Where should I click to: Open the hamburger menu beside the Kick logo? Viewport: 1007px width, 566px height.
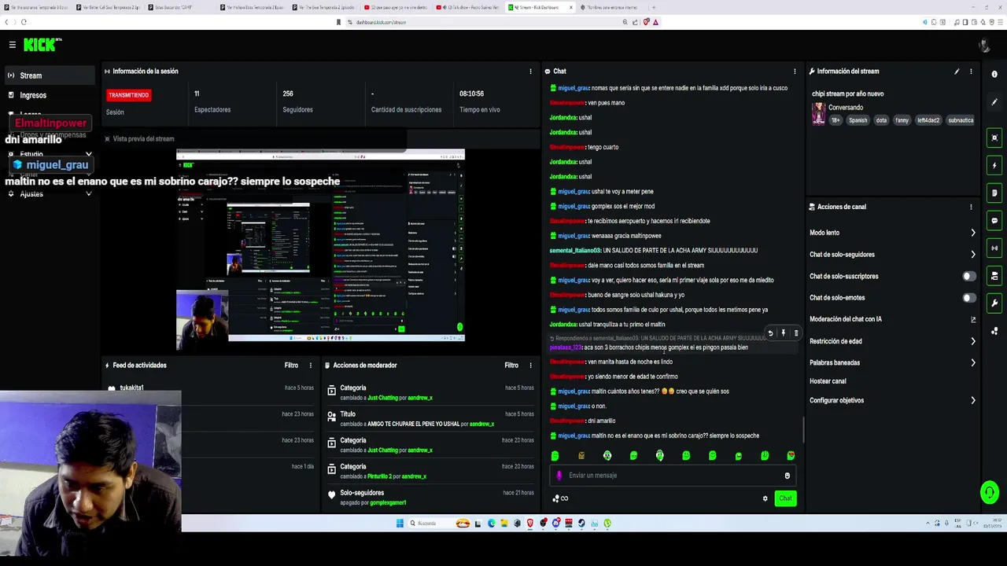12,45
